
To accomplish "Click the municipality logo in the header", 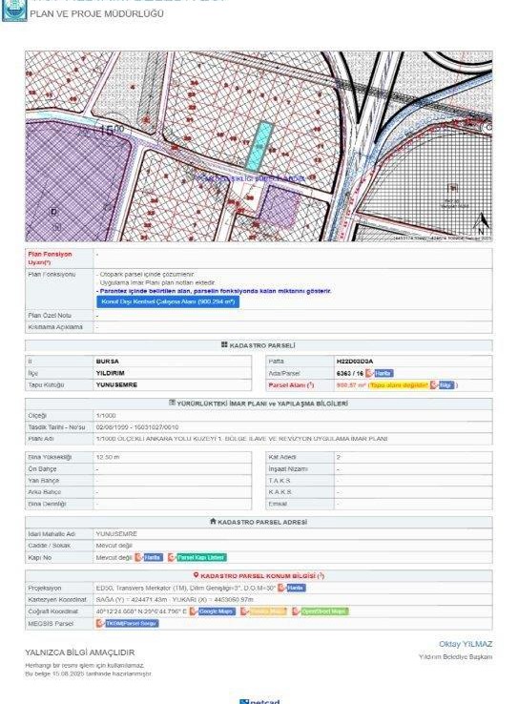I will (x=14, y=10).
